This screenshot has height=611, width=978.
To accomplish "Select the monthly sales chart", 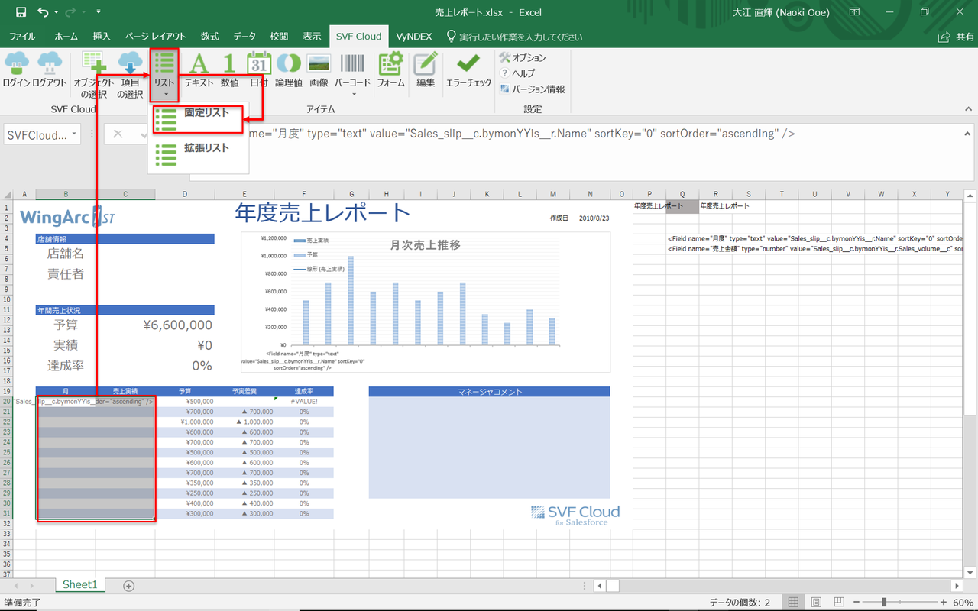I will (x=426, y=302).
